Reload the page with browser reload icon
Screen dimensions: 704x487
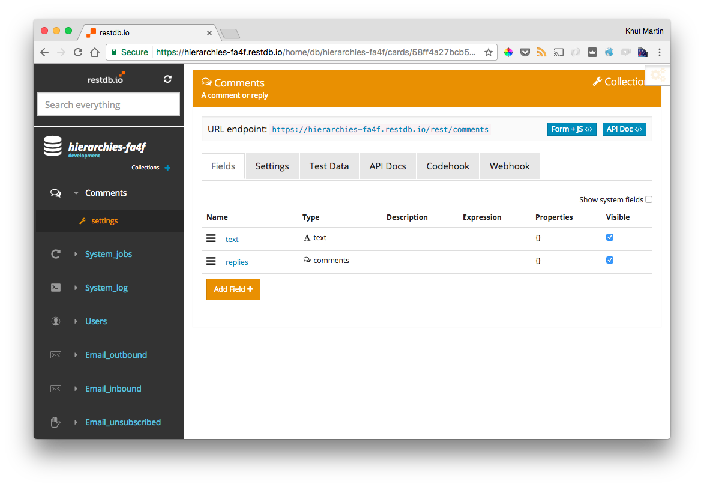pyautogui.click(x=78, y=53)
